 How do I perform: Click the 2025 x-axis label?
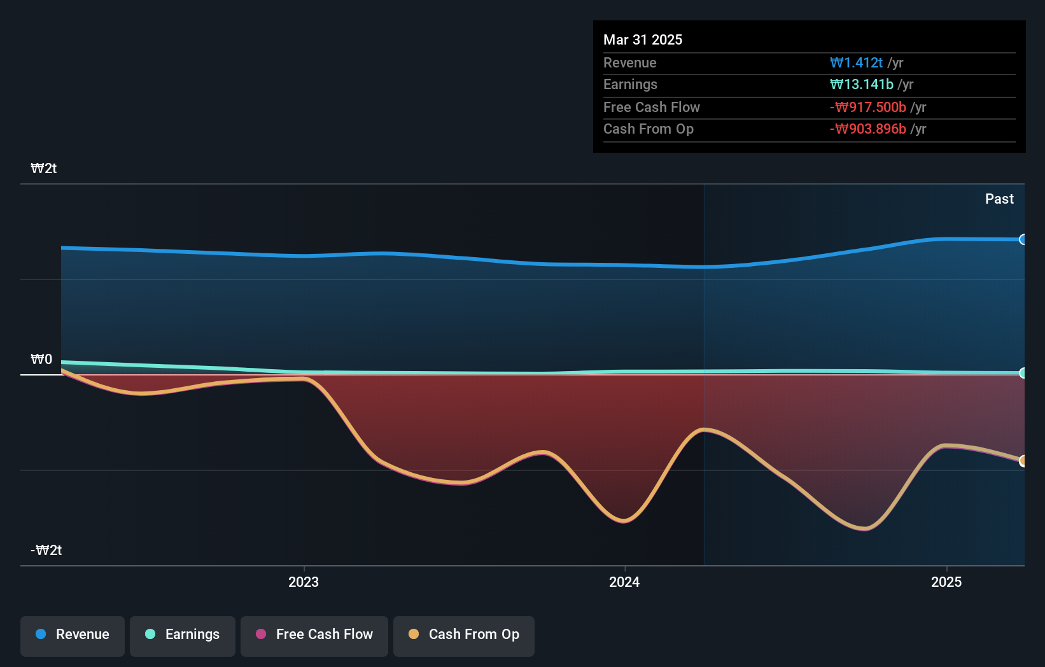point(946,582)
